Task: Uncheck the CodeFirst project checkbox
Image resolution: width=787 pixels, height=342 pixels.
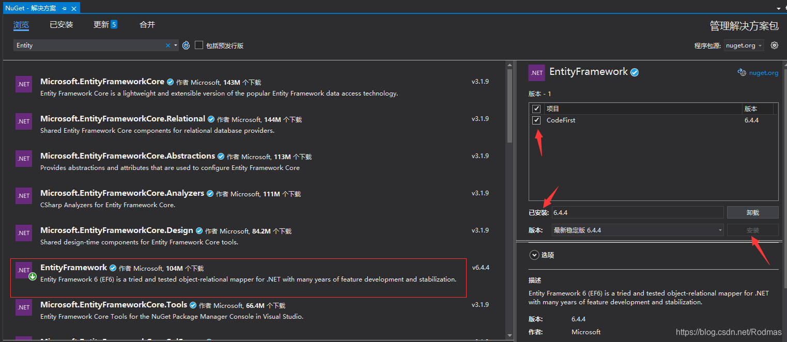Action: coord(536,120)
